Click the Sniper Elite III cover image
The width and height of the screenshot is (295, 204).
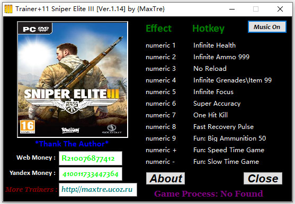pos(73,80)
